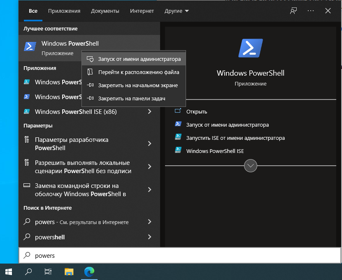Click the search input field containing powers
Viewport: 342px width, 280px height.
point(180,255)
